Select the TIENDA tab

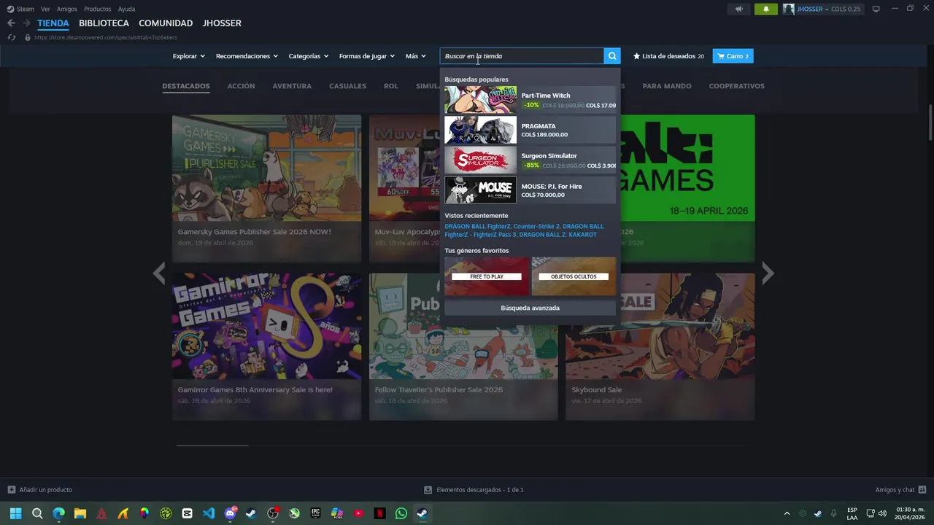pos(53,23)
